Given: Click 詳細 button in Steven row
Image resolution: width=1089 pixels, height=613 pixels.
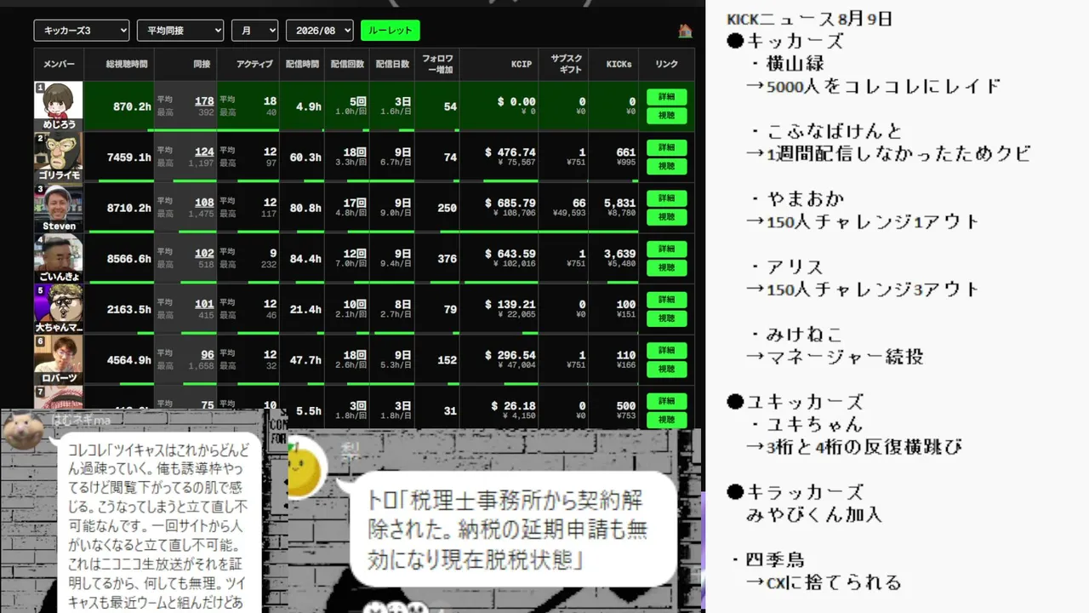Looking at the screenshot, I should tap(666, 198).
